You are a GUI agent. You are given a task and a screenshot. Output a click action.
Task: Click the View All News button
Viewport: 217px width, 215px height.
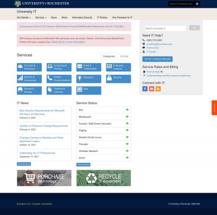point(24,164)
